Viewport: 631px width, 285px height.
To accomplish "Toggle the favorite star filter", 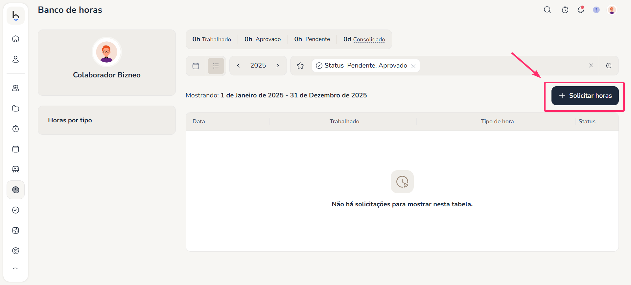I will click(300, 66).
